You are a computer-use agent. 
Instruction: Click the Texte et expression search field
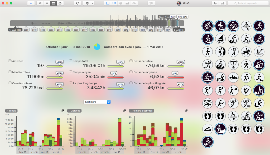point(248,3)
